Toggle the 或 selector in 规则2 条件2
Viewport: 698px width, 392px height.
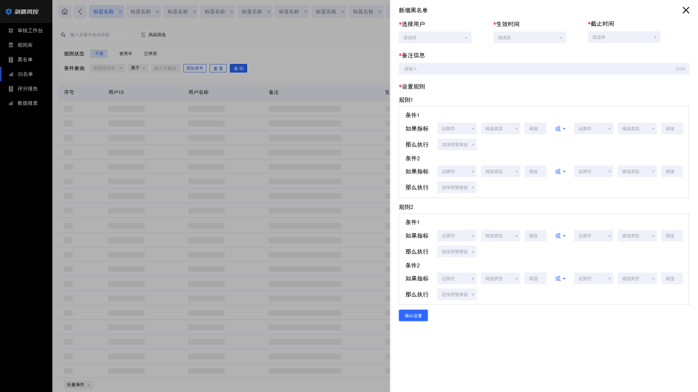pos(560,279)
